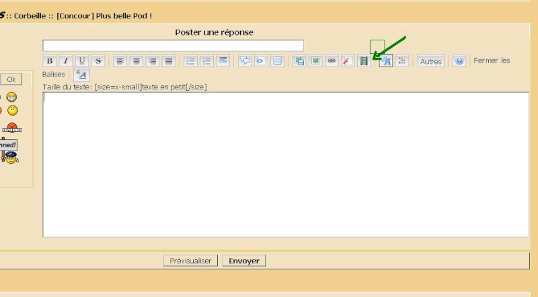Image resolution: width=538 pixels, height=297 pixels.
Task: Insert the surprised yellow smiley
Action: pyautogui.click(x=13, y=110)
